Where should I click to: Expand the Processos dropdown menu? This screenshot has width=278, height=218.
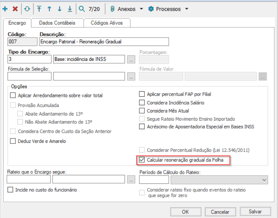(x=168, y=9)
